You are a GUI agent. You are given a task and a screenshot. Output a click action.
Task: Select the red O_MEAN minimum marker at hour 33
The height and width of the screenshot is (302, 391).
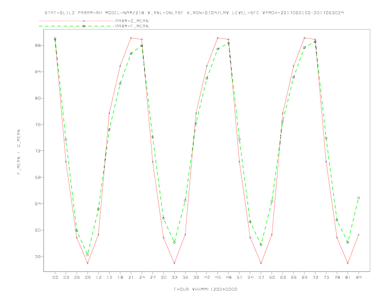coord(174,263)
